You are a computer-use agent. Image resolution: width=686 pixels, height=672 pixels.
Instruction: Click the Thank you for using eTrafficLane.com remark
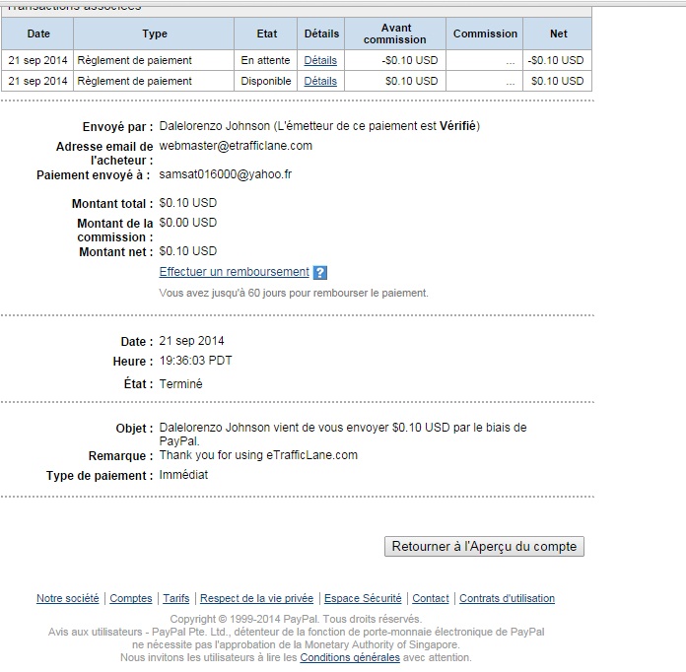pos(258,455)
